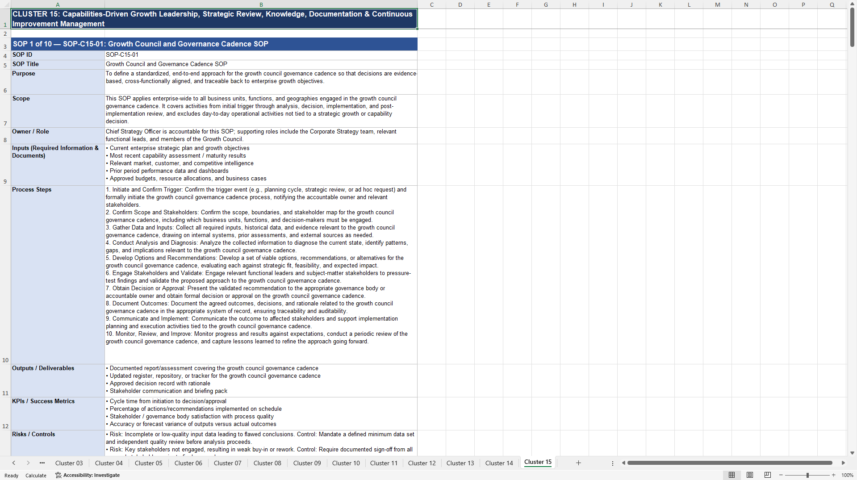The width and height of the screenshot is (857, 480).
Task: Select column Q header
Action: [x=832, y=4]
